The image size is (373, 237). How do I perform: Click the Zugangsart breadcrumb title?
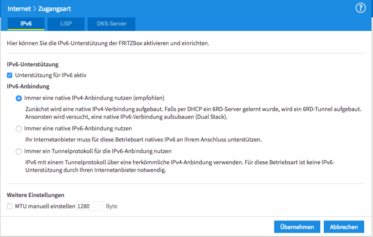tap(55, 9)
